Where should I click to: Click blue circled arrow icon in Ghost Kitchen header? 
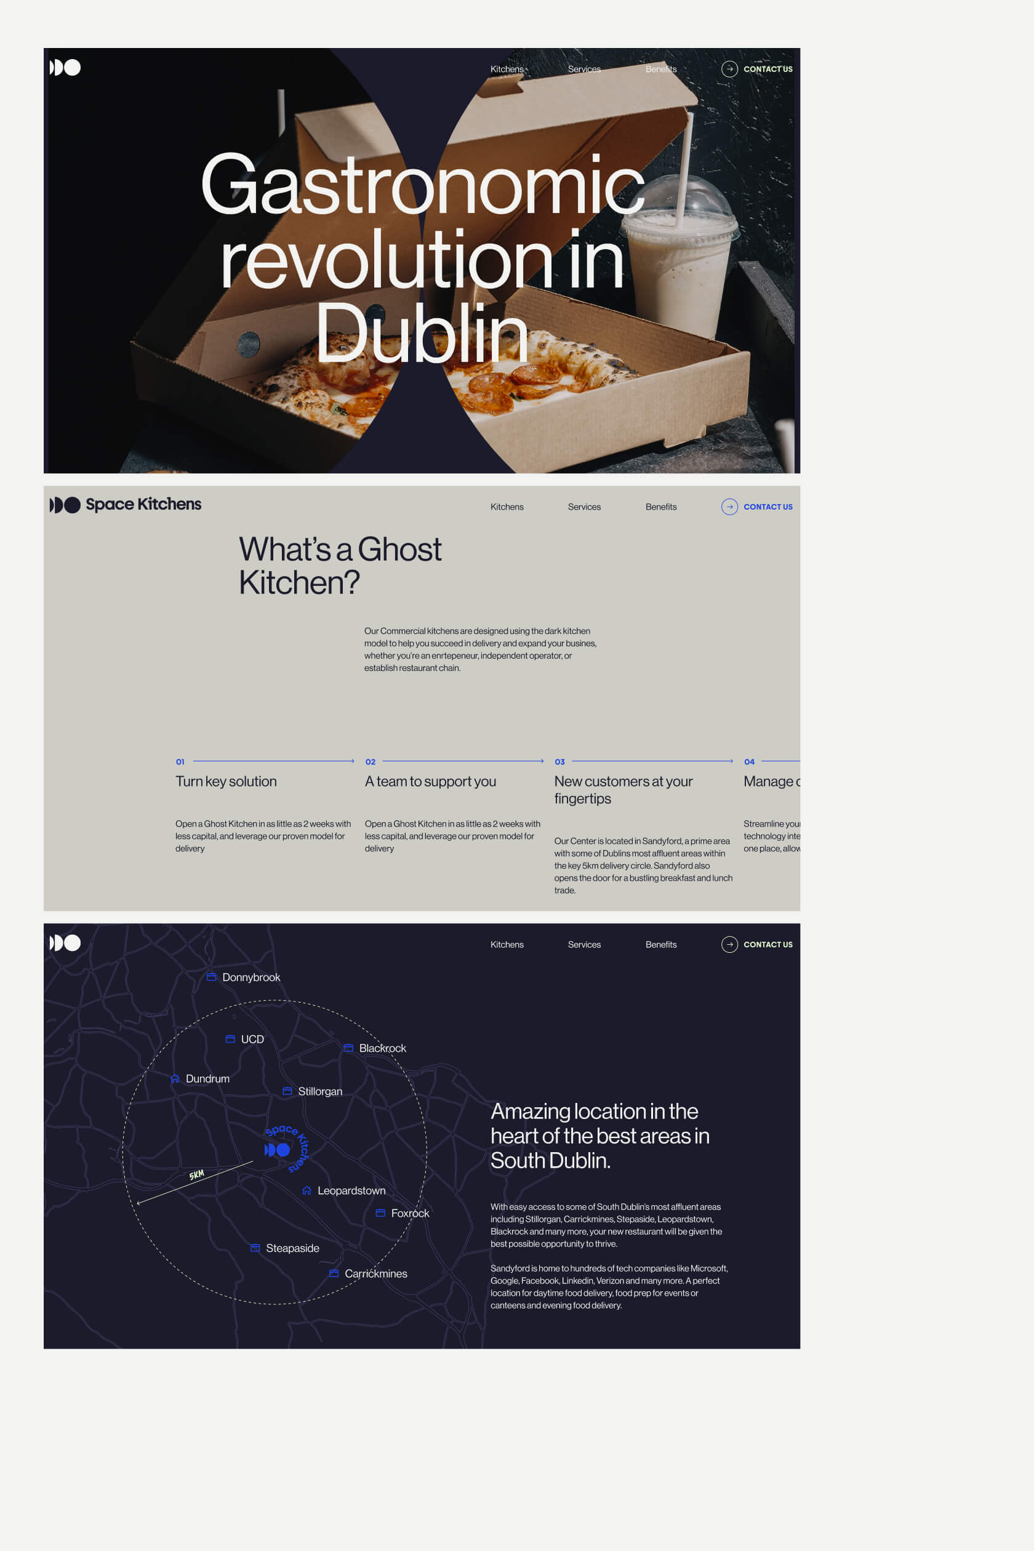pyautogui.click(x=729, y=507)
